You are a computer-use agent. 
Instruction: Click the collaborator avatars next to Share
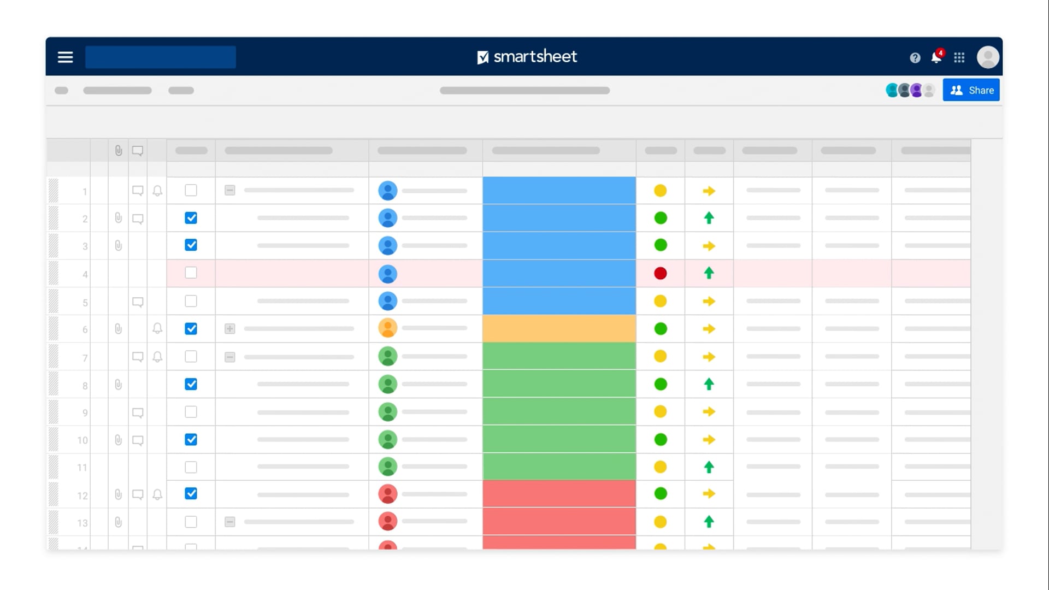pos(910,90)
